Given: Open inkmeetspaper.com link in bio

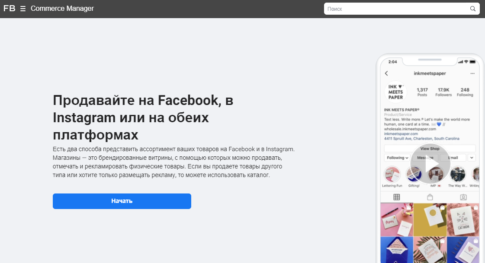Looking at the screenshot, I should coord(401,134).
